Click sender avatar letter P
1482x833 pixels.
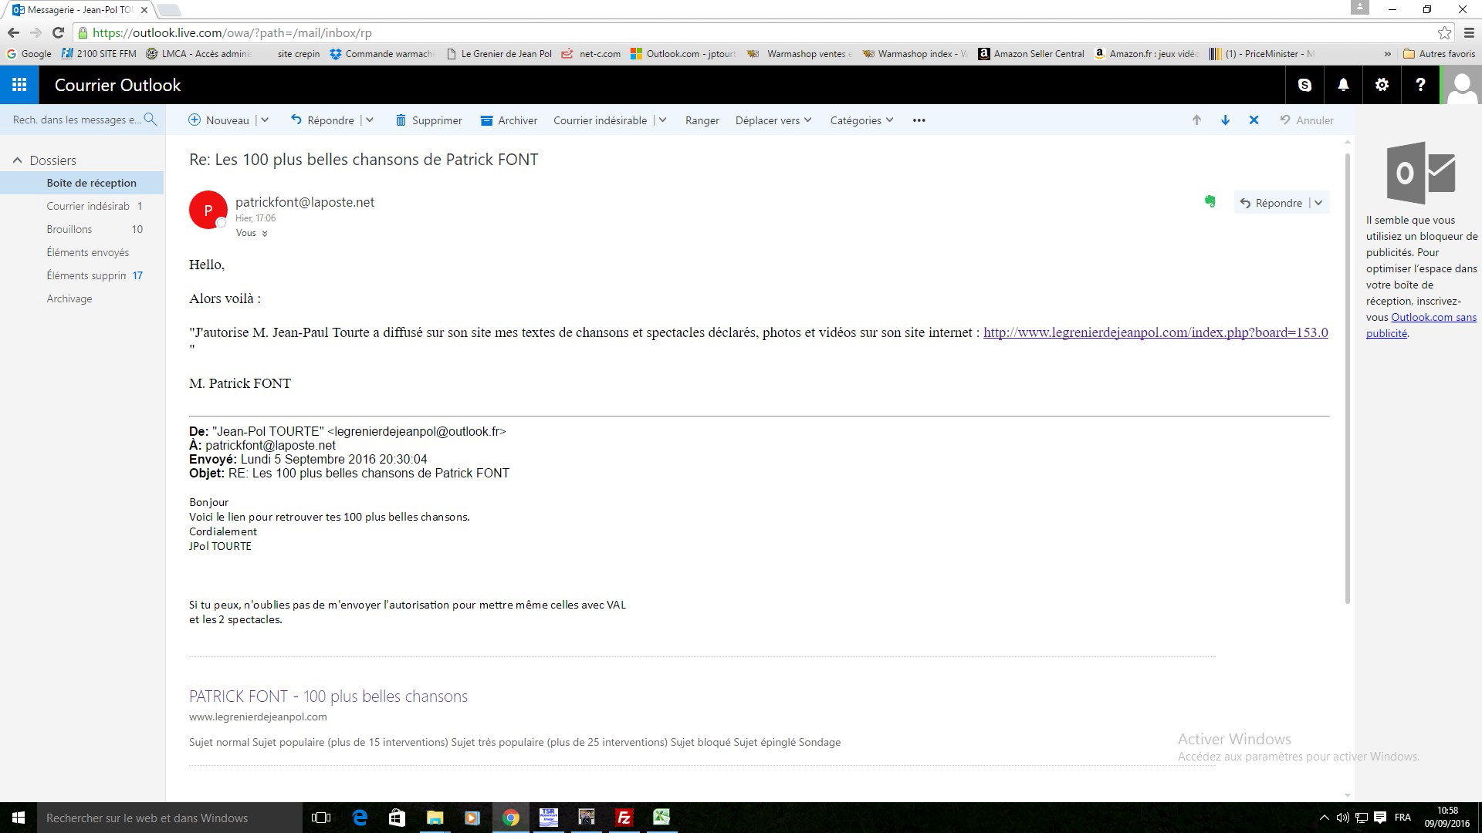(208, 210)
